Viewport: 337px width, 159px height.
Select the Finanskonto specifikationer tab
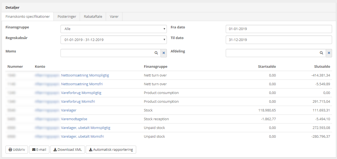click(x=28, y=16)
